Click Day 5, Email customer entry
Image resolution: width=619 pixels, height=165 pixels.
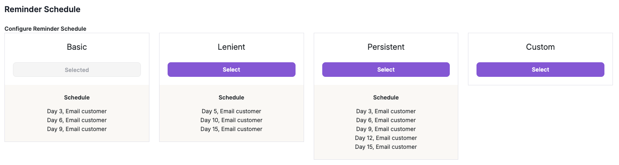click(231, 111)
